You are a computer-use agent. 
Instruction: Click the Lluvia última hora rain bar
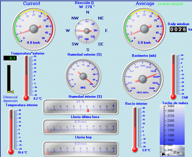point(81,127)
